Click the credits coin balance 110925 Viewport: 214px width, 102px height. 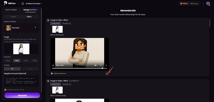point(184,3)
